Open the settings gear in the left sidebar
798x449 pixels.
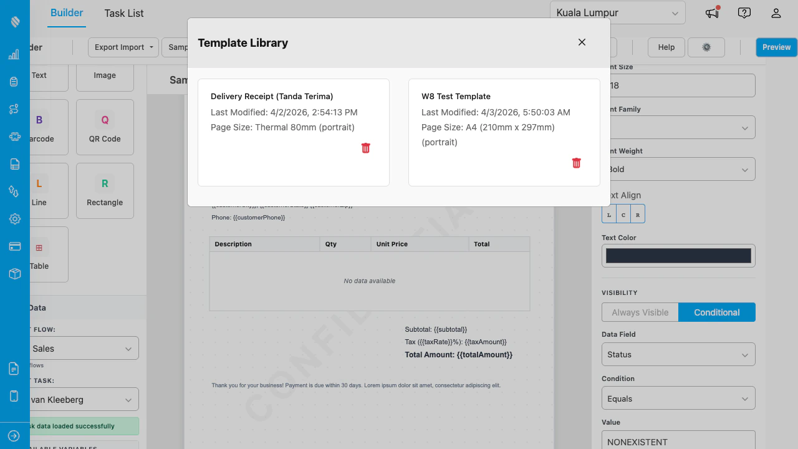(x=14, y=219)
